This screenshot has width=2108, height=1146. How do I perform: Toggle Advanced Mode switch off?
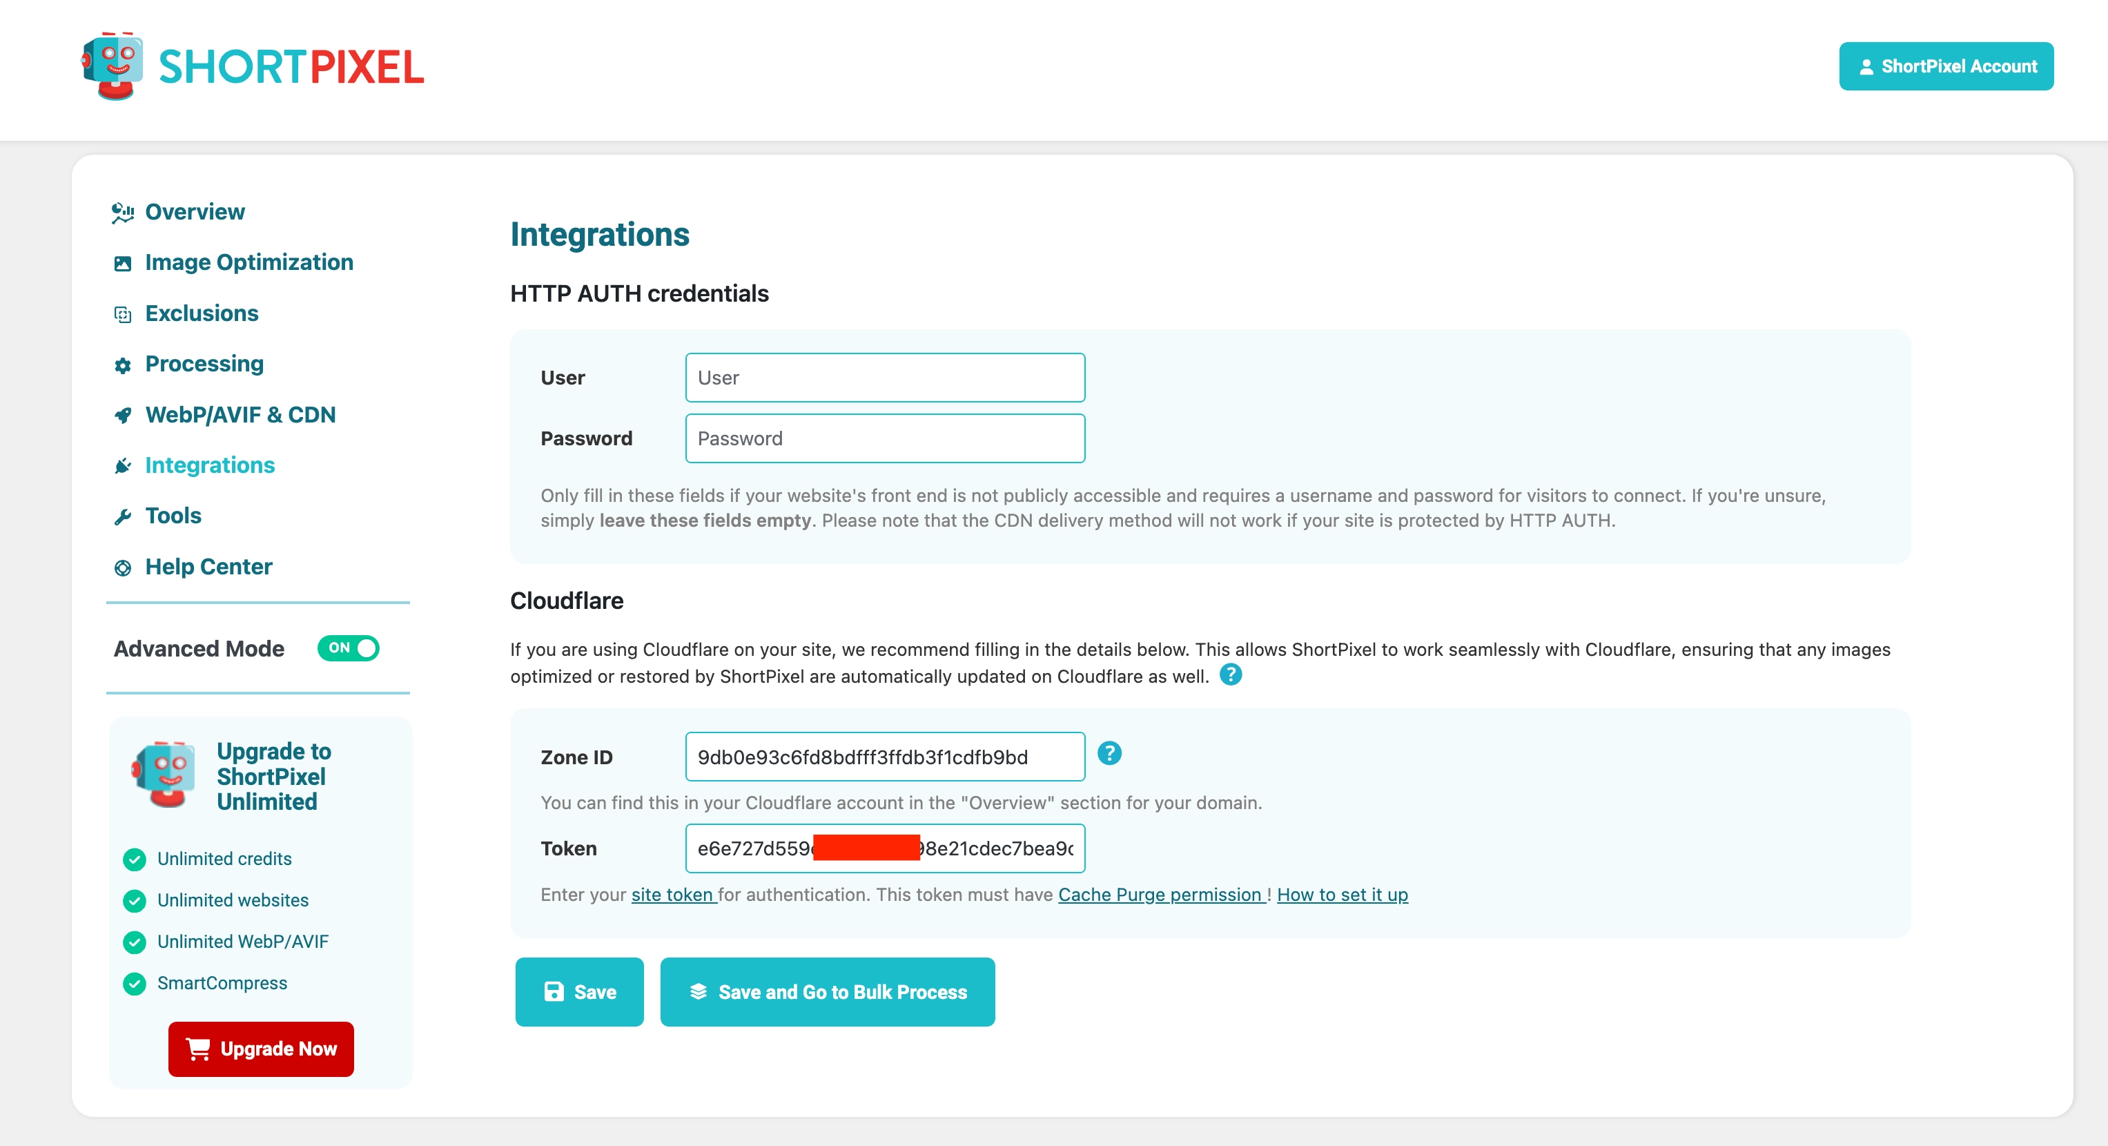click(348, 648)
